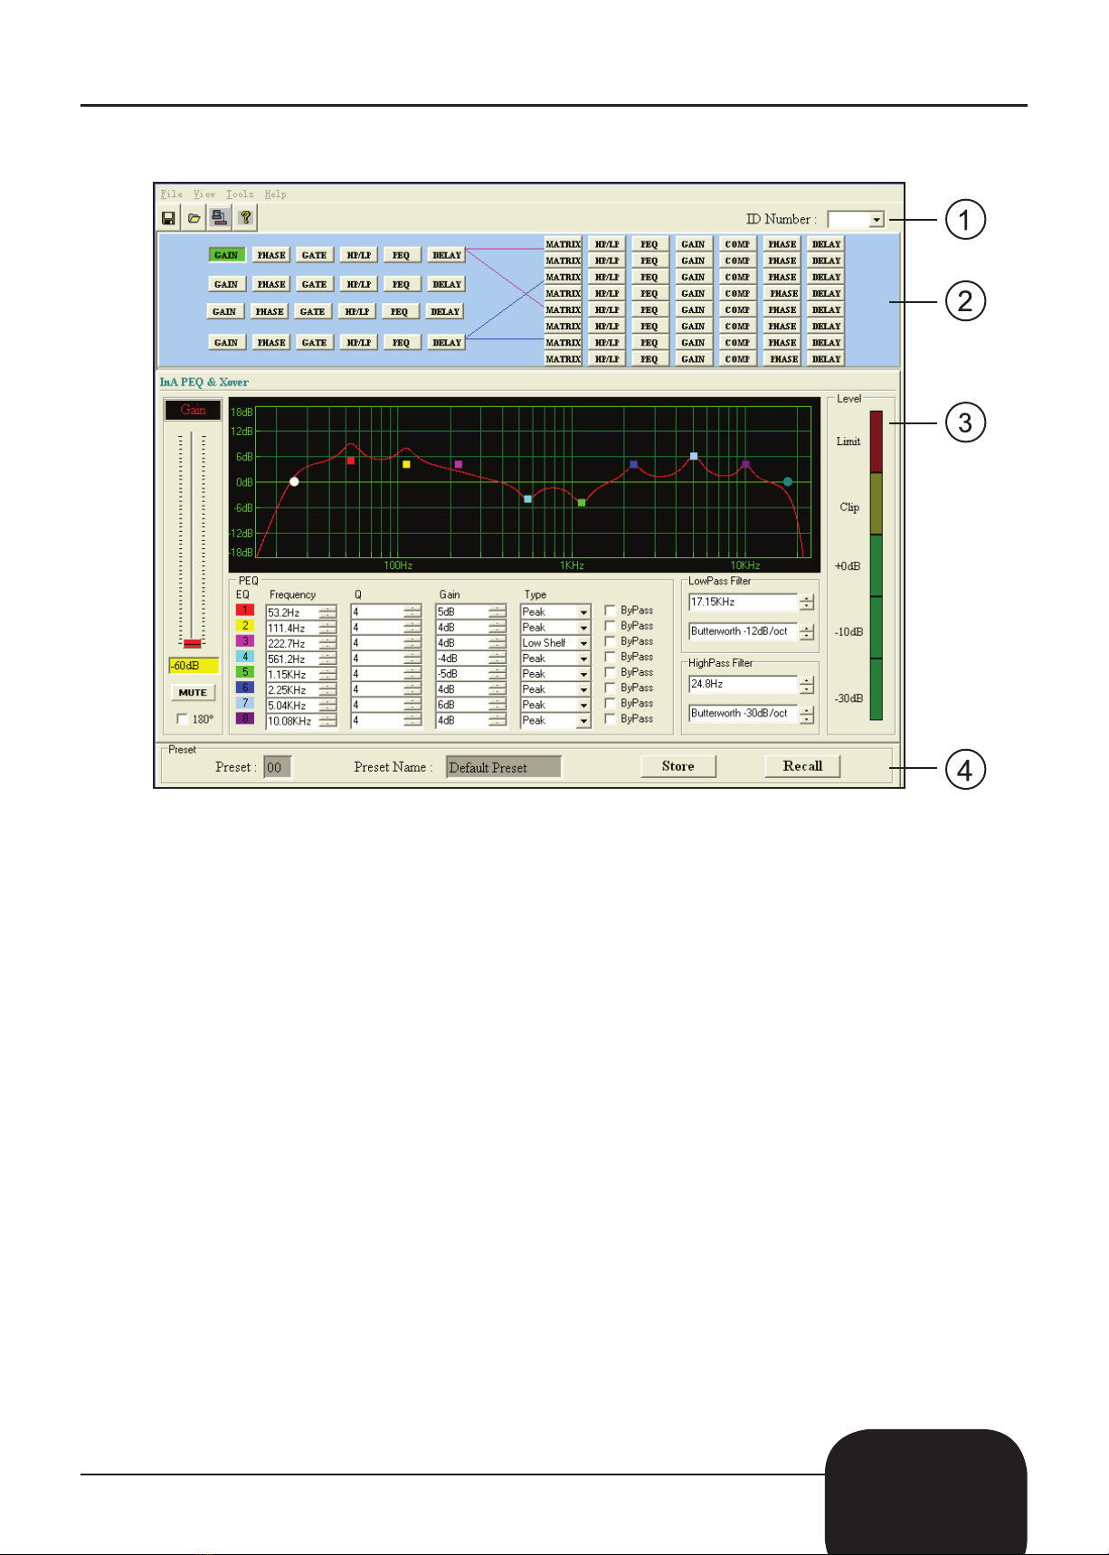Screen dimensions: 1109x1555
Task: Click the Open folder icon in toolbar
Action: tap(194, 218)
